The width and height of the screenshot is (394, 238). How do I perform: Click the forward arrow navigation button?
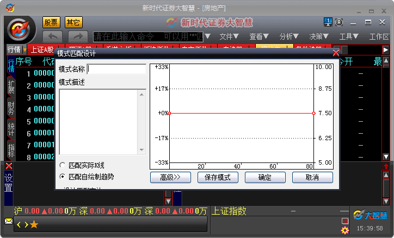point(78,36)
